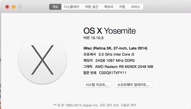Open the 디스플레이 tab
This screenshot has width=191, height=109.
click(x=71, y=7)
